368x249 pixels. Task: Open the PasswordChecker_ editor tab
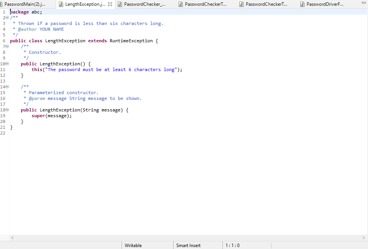tap(145, 4)
